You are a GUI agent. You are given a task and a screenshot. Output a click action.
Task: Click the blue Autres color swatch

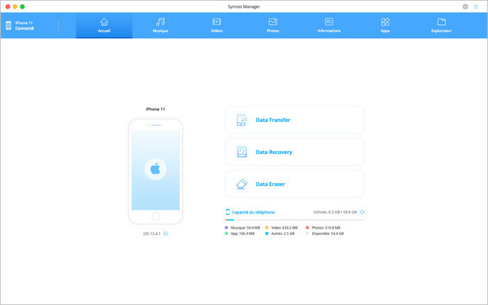tap(267, 234)
